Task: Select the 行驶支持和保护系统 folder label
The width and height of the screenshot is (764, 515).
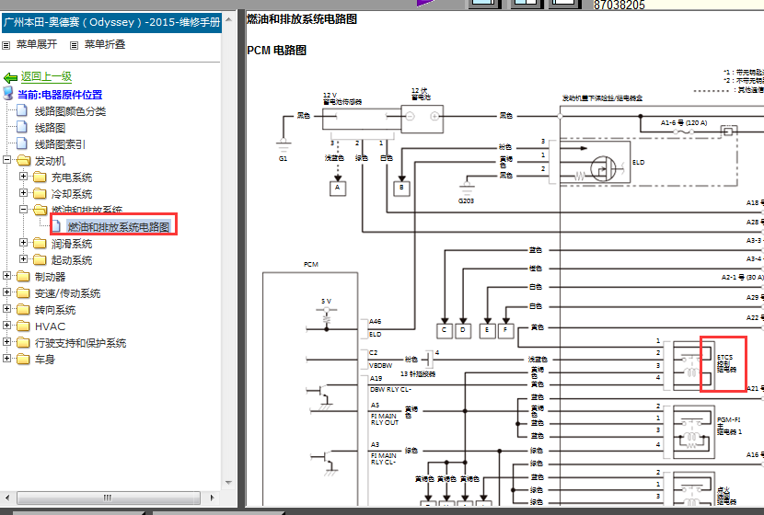Action: coord(80,343)
